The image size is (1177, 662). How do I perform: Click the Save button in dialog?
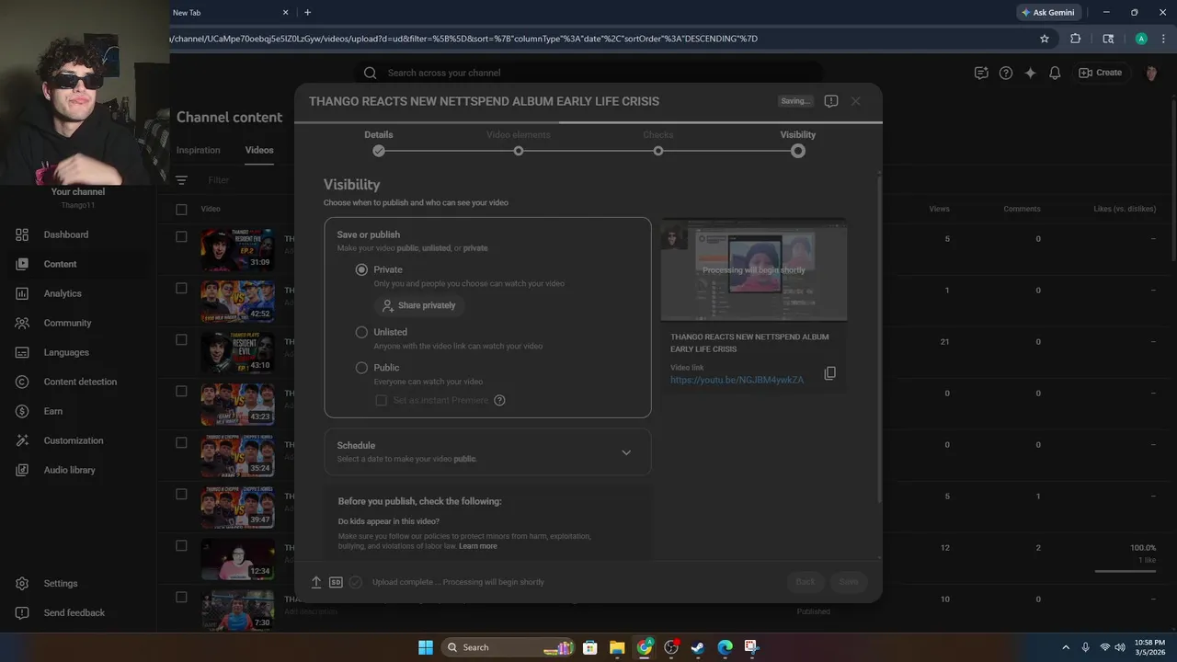(849, 582)
